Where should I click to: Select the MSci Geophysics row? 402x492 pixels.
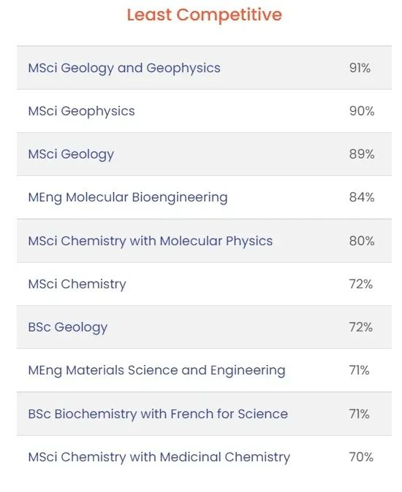point(204,111)
